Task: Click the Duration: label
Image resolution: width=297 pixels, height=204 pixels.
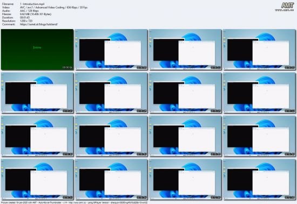Action: pyautogui.click(x=8, y=18)
